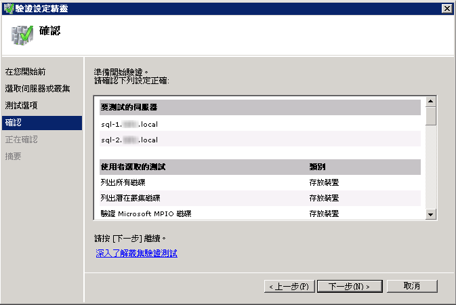Click the 下一步(N) button
Screen dimensions: 456x305
pyautogui.click(x=350, y=287)
